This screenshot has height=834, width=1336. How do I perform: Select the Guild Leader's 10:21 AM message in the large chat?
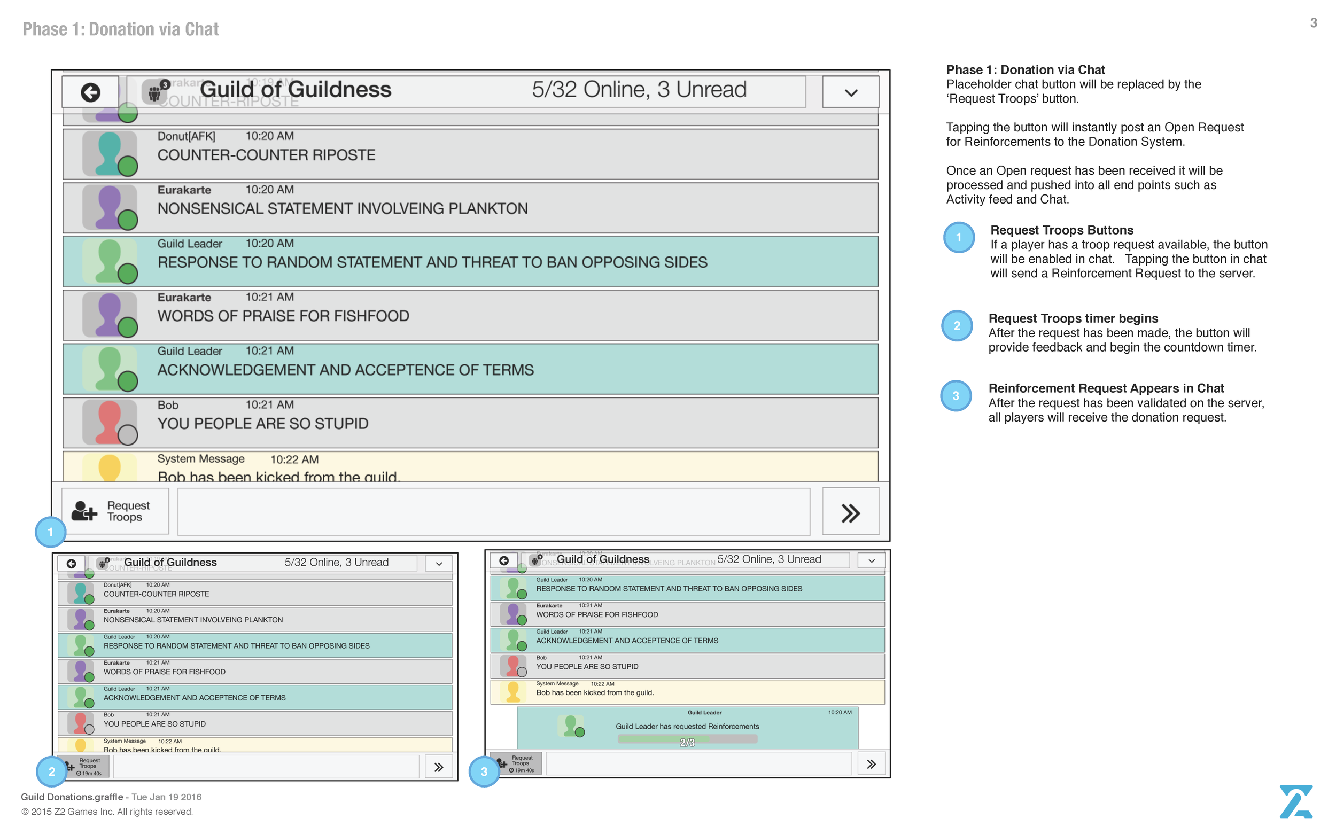pyautogui.click(x=470, y=369)
